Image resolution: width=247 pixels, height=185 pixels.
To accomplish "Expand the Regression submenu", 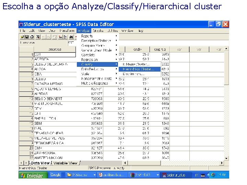I will [98, 60].
